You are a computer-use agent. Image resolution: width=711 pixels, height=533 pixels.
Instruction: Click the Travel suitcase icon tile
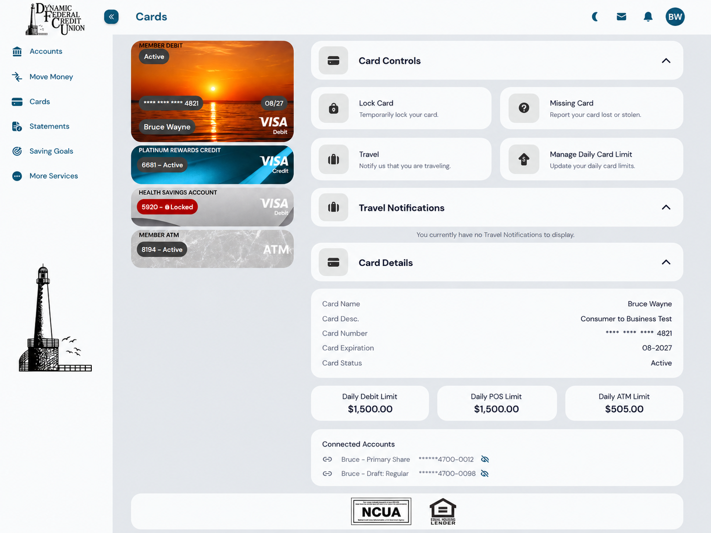pyautogui.click(x=333, y=159)
